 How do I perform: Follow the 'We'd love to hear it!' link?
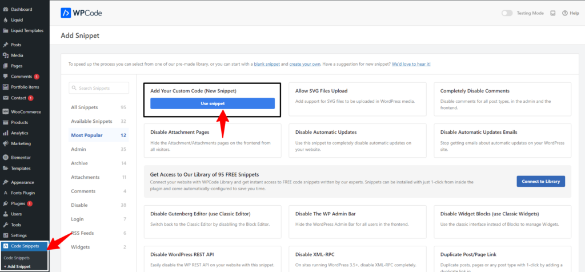pos(411,64)
